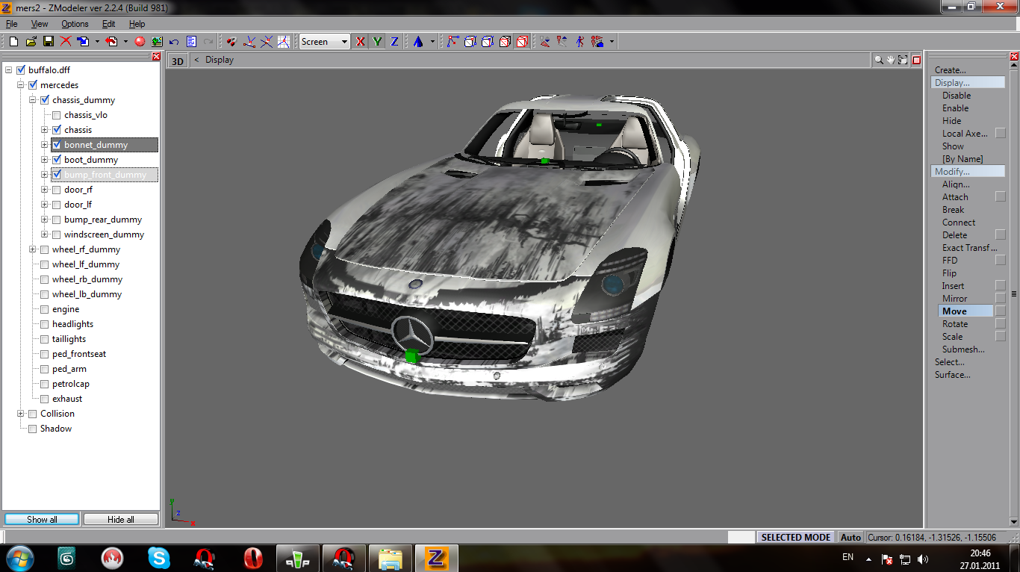Toggle Auto in the status bar
The image size is (1020, 572).
850,537
